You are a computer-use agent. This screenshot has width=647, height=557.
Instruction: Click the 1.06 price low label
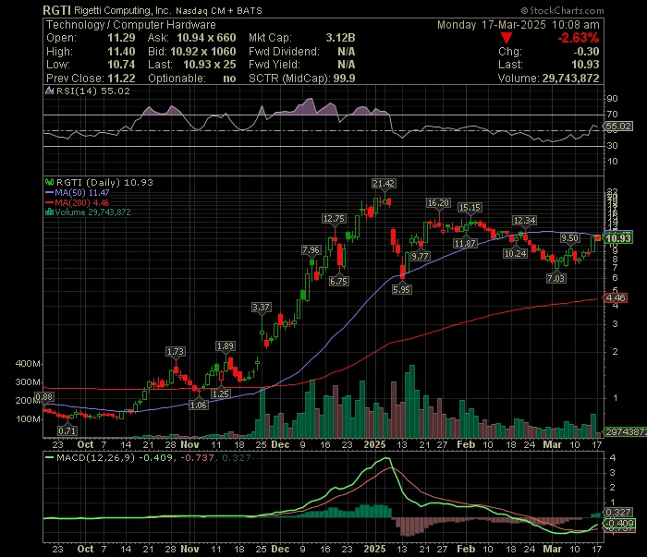click(199, 405)
